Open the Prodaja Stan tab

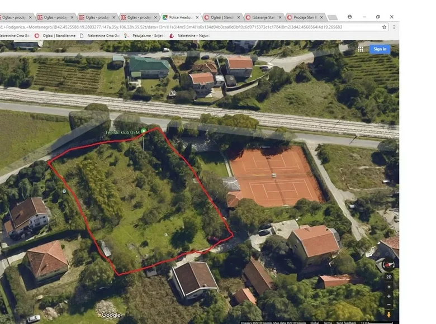pos(305,17)
